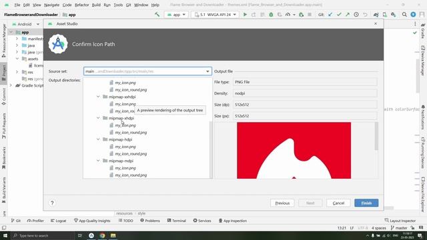Open the Commit side tool window

point(4,97)
